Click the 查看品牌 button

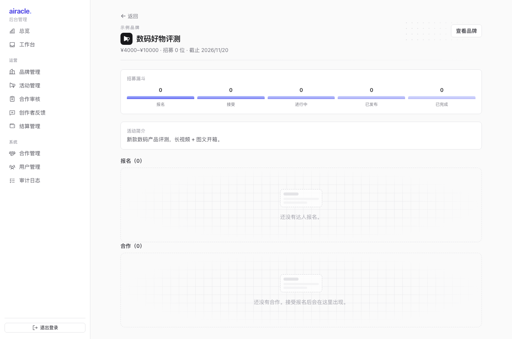pos(466,31)
